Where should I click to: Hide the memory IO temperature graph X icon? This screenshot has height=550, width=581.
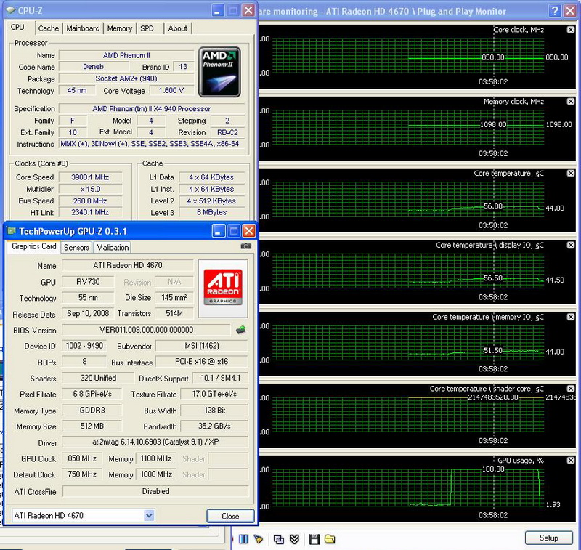[571, 317]
